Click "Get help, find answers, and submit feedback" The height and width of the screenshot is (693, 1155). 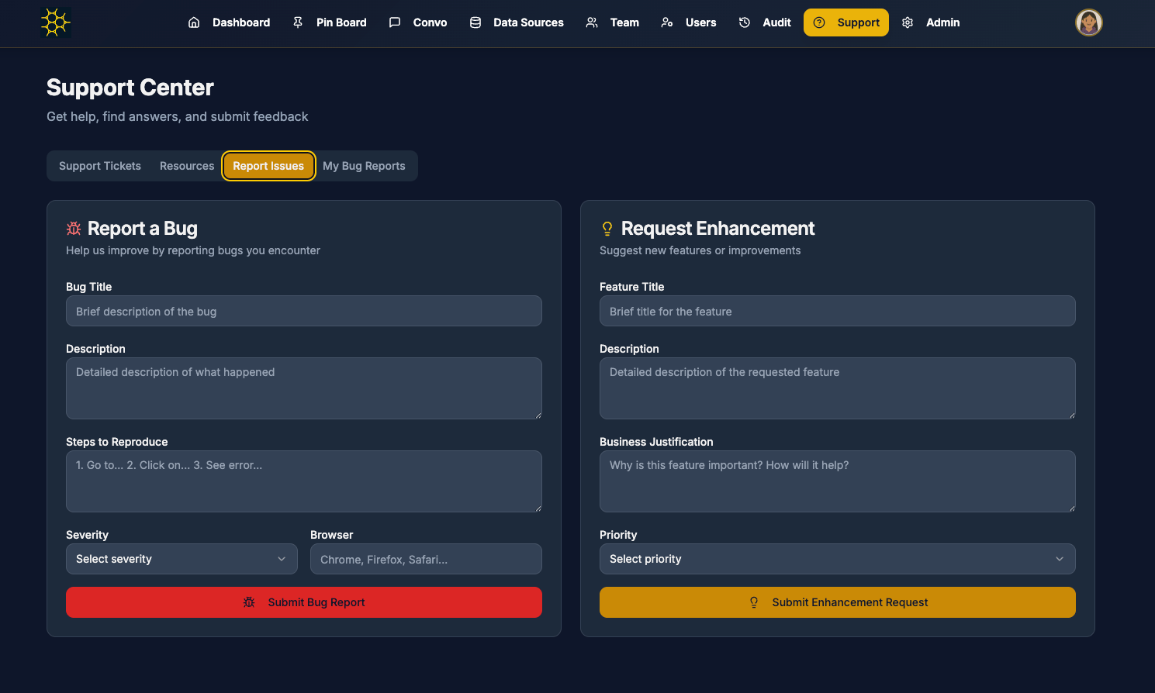[178, 116]
